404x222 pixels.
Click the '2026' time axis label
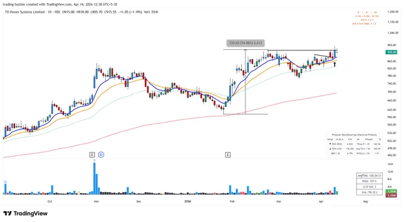pos(188,201)
